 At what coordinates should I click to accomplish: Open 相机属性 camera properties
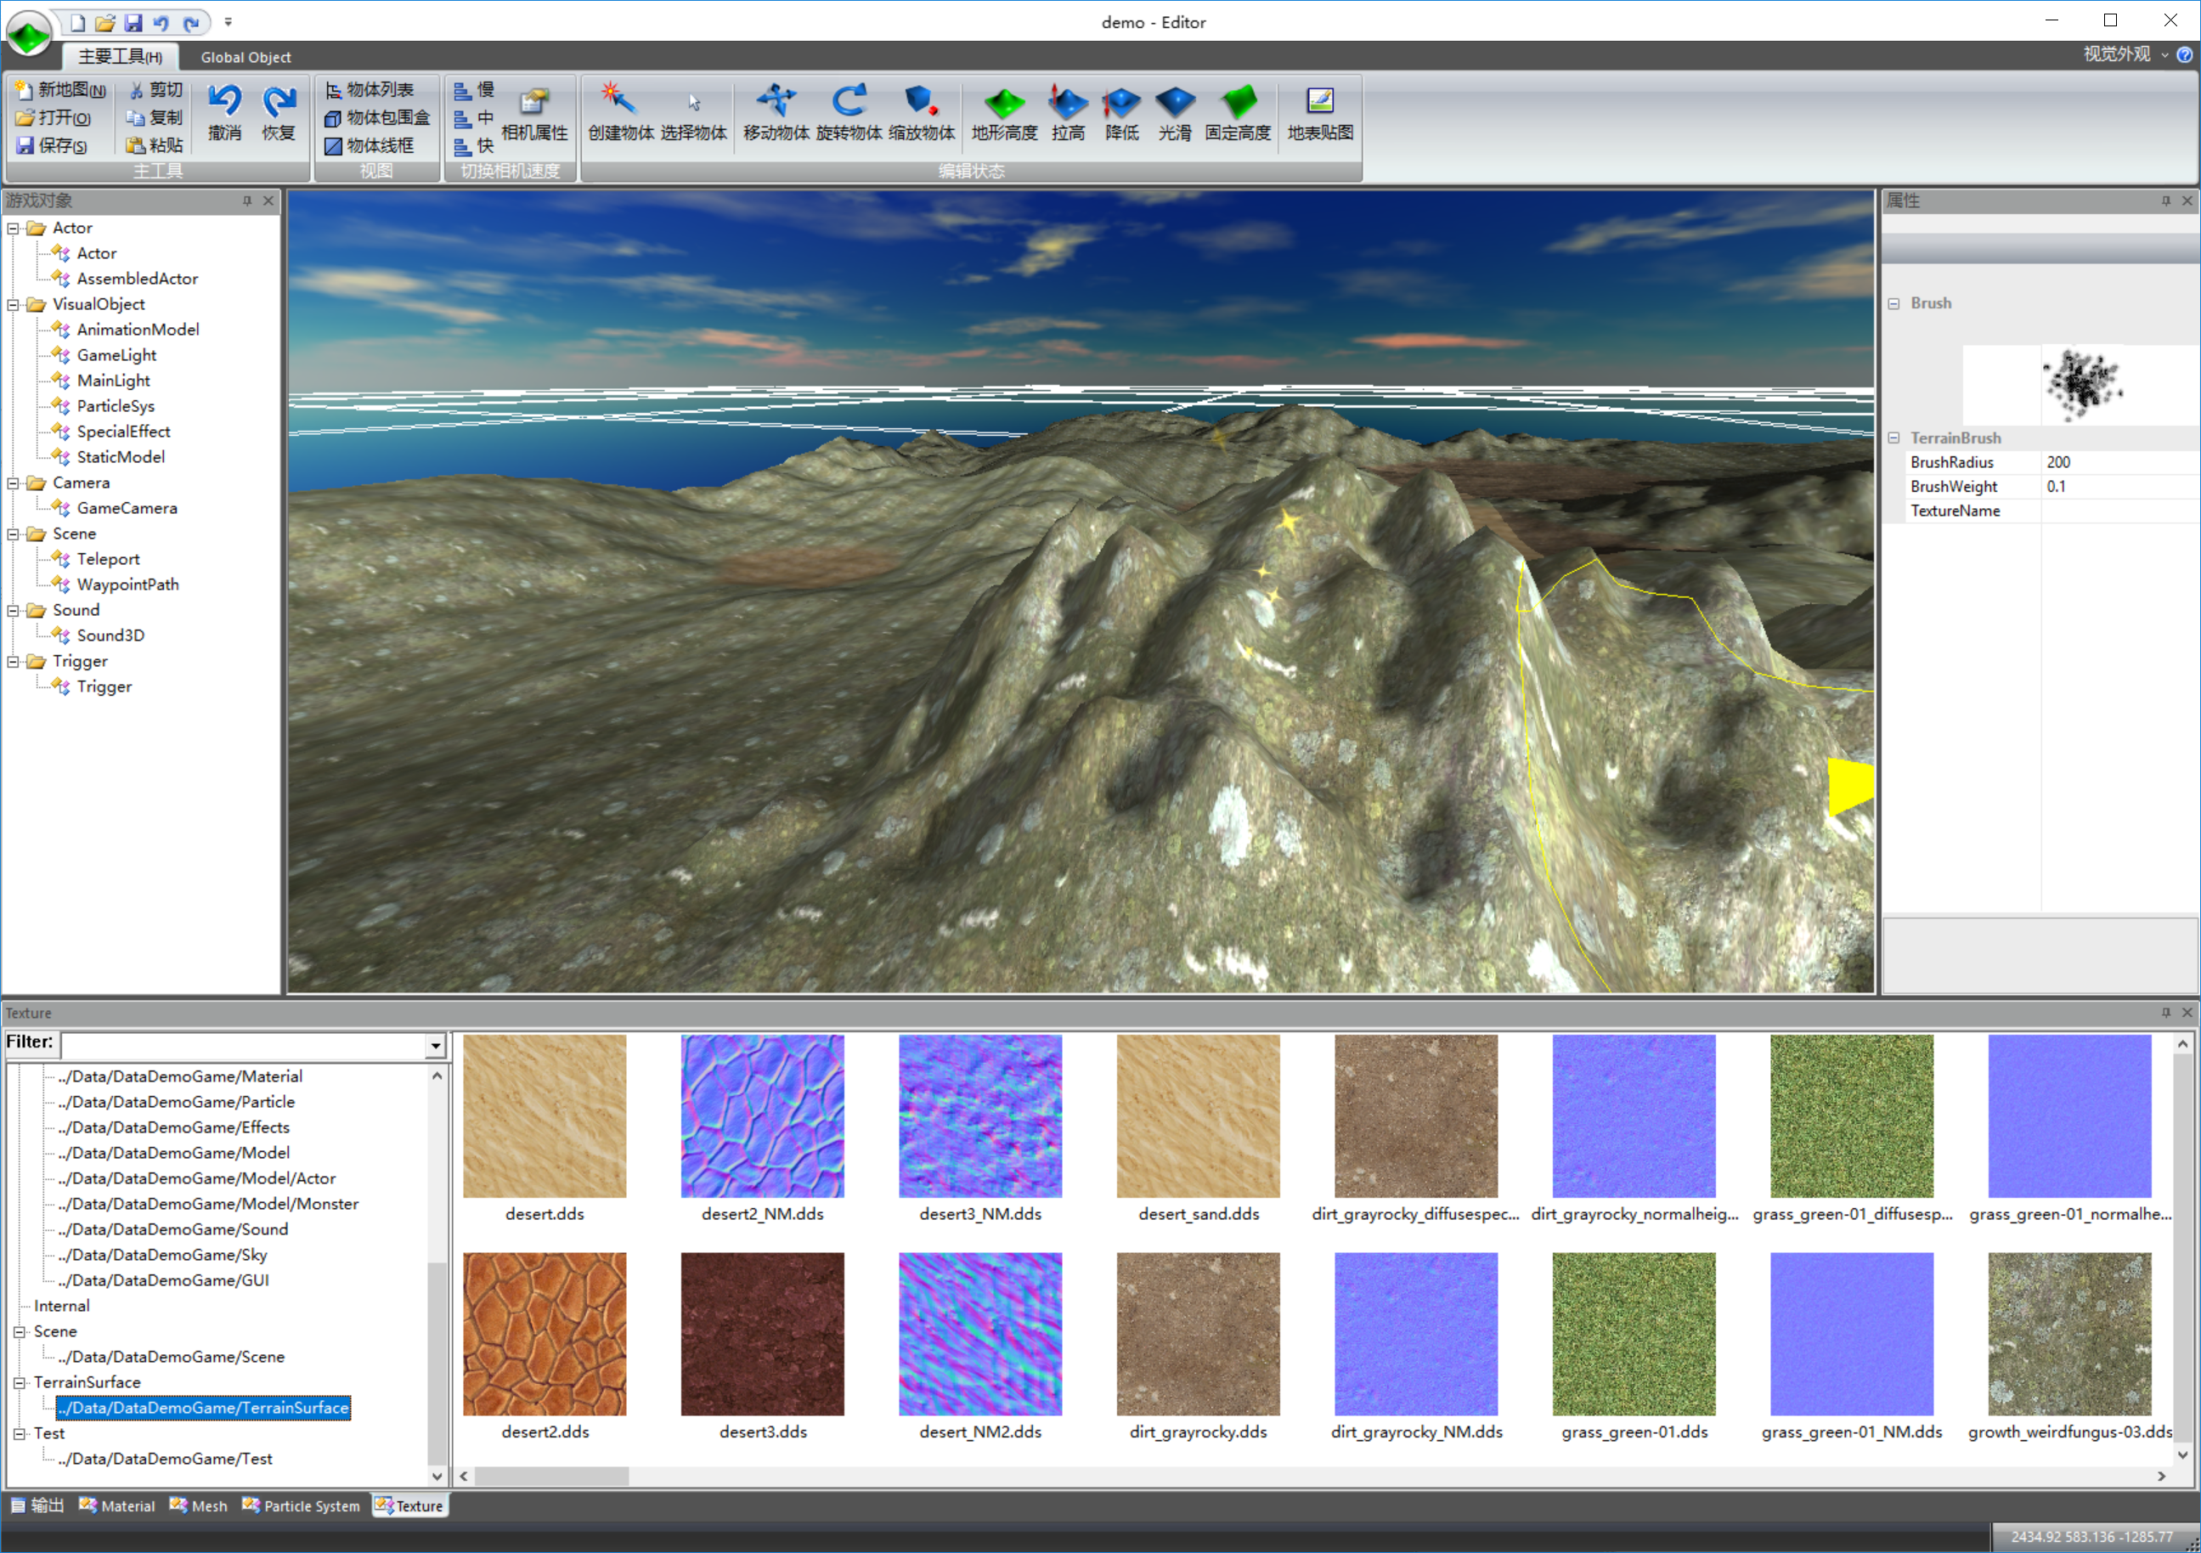[x=534, y=113]
